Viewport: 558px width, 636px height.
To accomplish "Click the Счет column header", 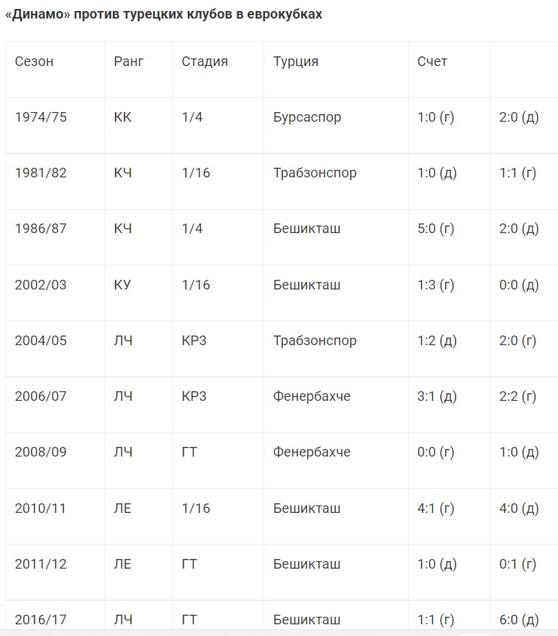I will click(x=432, y=61).
